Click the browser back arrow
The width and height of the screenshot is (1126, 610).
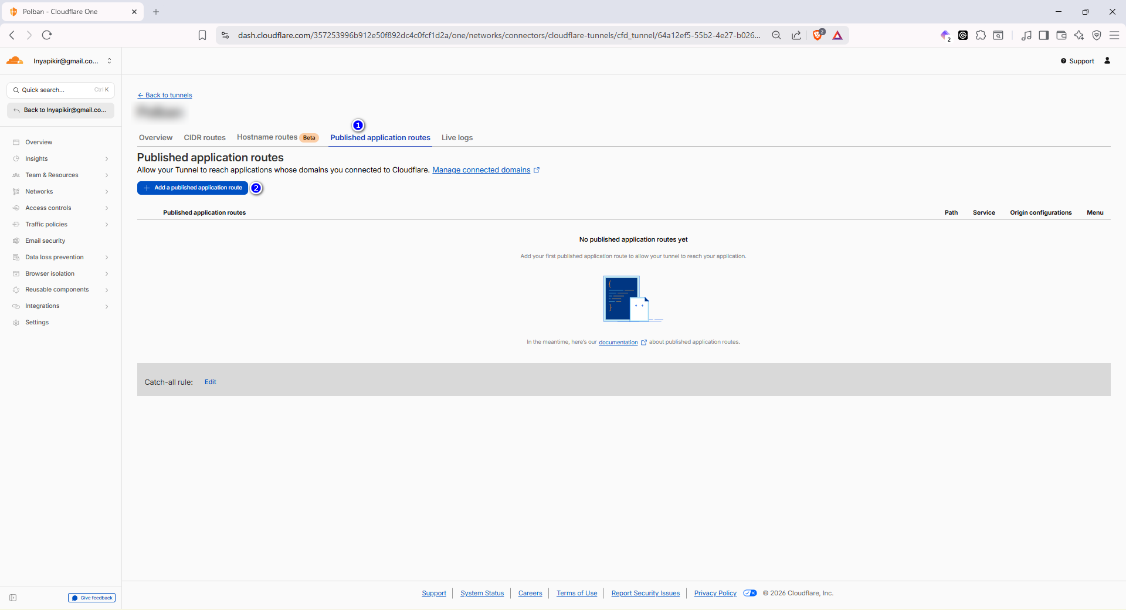point(12,35)
